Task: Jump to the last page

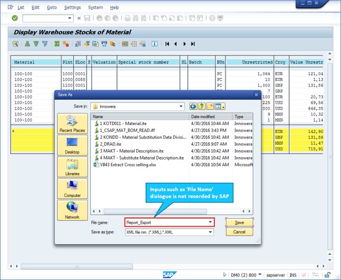Action: coord(193,43)
